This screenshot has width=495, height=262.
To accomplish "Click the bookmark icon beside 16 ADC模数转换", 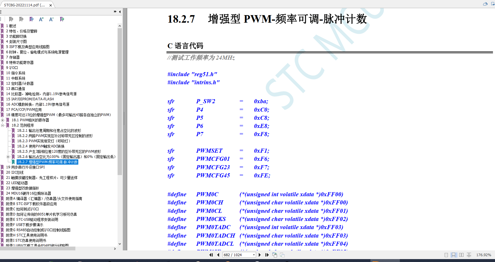I will point(2,104).
